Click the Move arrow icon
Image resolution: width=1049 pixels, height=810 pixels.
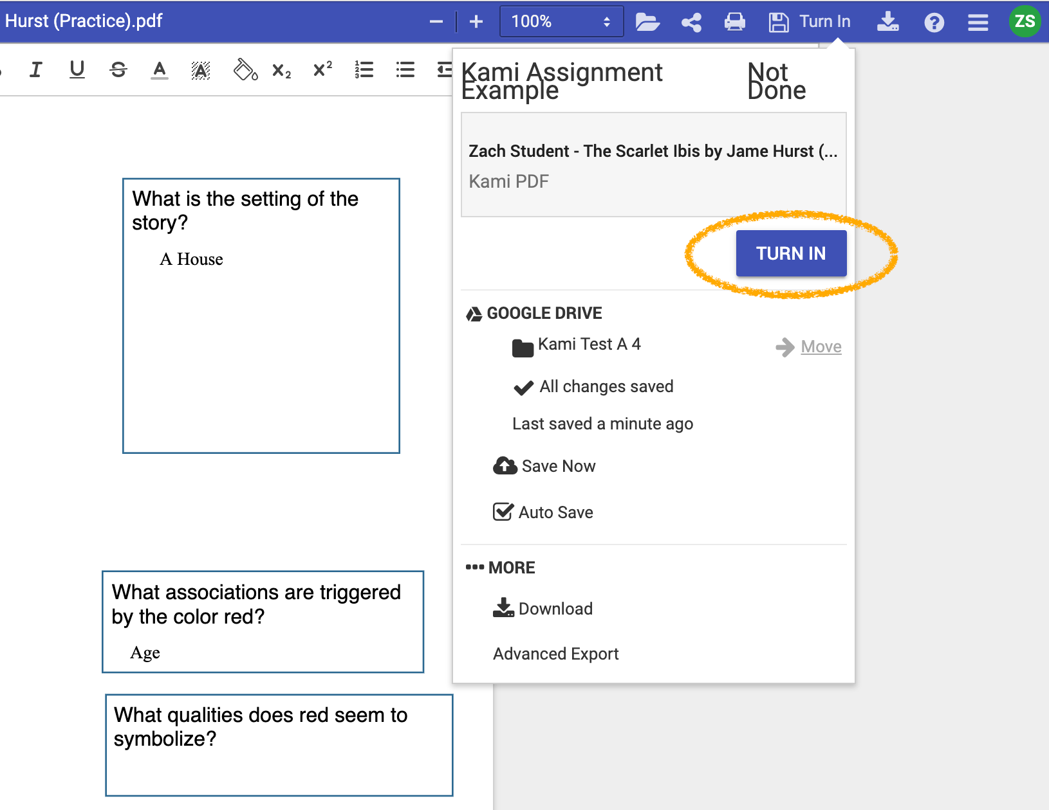[x=785, y=347]
